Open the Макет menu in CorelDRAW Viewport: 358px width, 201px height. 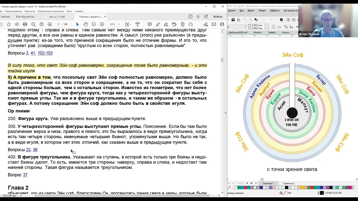click(251, 11)
